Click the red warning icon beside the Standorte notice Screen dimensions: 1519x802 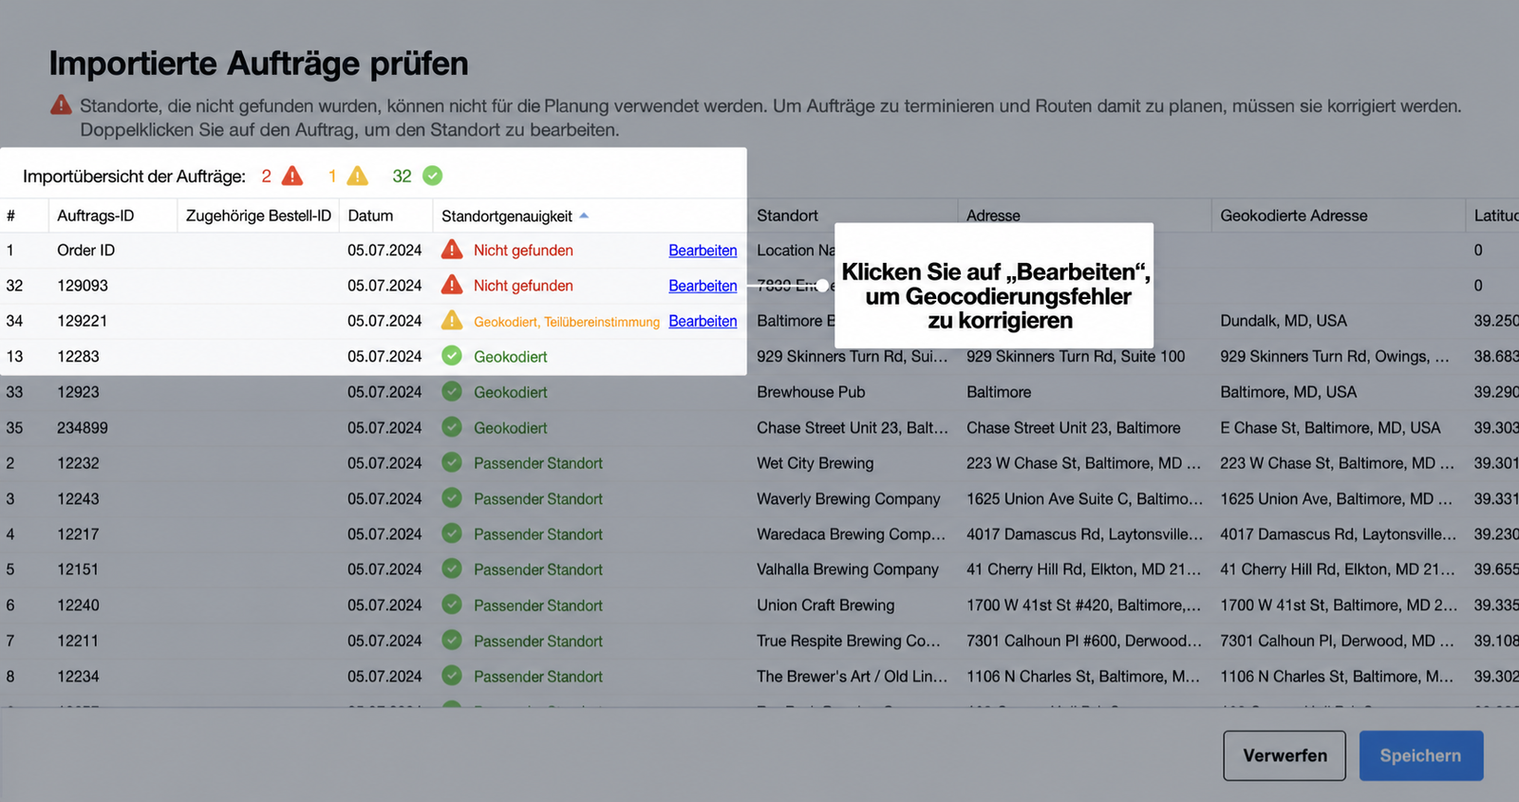pos(61,104)
